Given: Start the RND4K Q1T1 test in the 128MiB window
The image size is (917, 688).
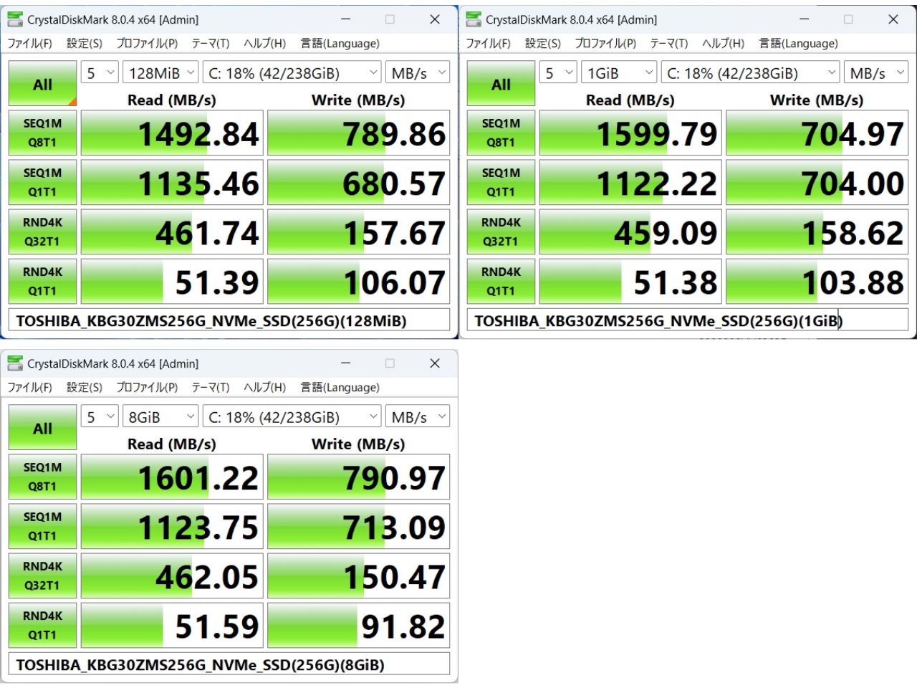Looking at the screenshot, I should click(42, 281).
